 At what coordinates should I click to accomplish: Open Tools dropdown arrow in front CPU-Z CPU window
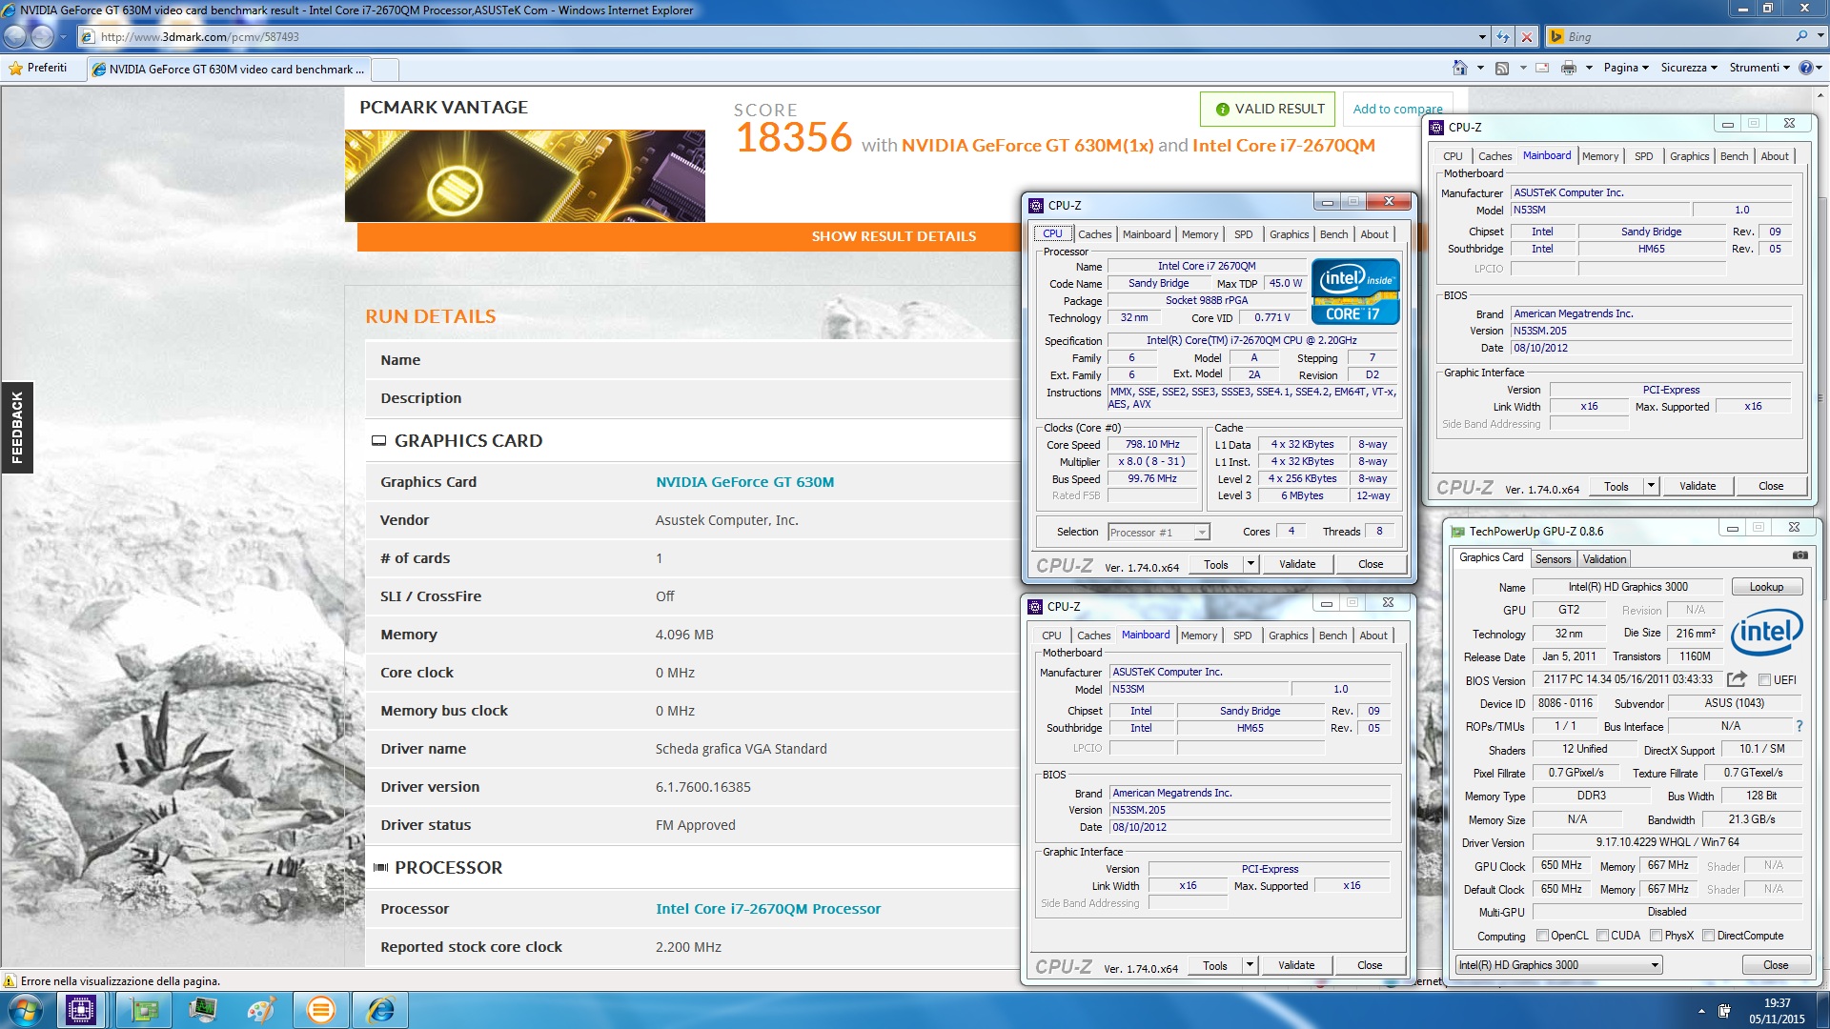click(1250, 564)
